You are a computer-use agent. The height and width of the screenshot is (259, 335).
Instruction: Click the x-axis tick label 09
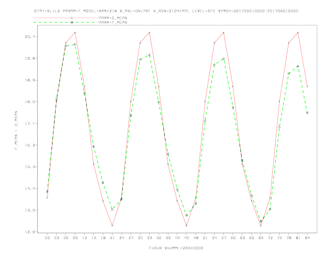[75, 238]
